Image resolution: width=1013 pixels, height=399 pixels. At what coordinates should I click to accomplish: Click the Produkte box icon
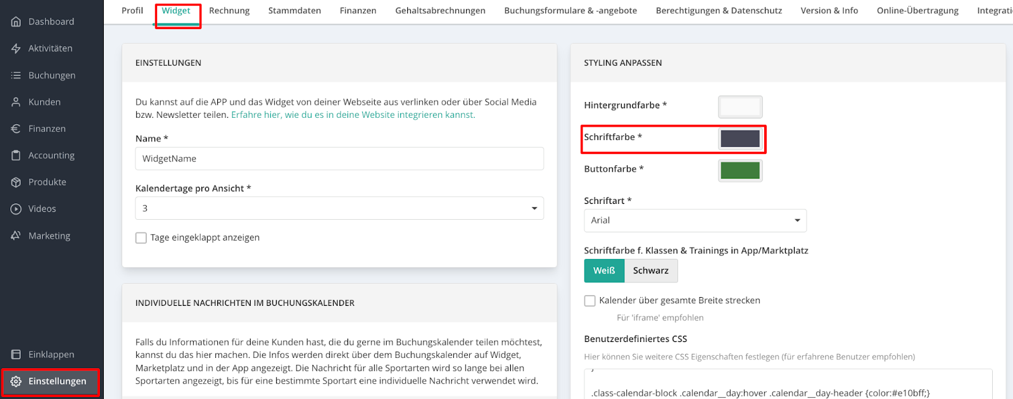(x=16, y=182)
